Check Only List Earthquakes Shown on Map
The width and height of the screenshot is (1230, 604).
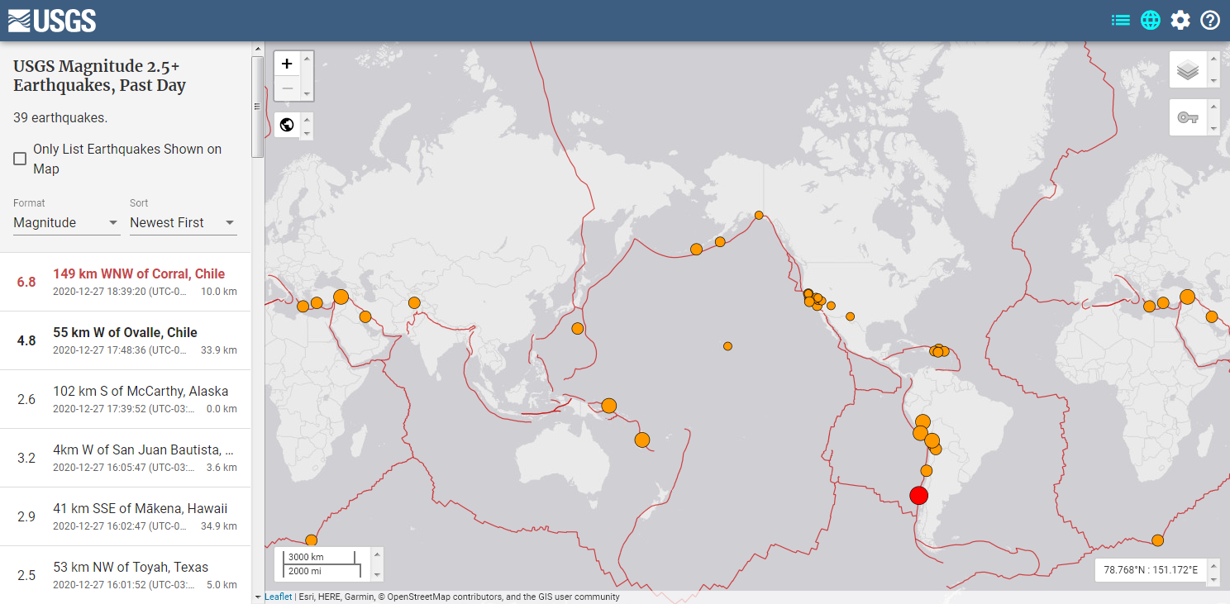[x=20, y=159]
